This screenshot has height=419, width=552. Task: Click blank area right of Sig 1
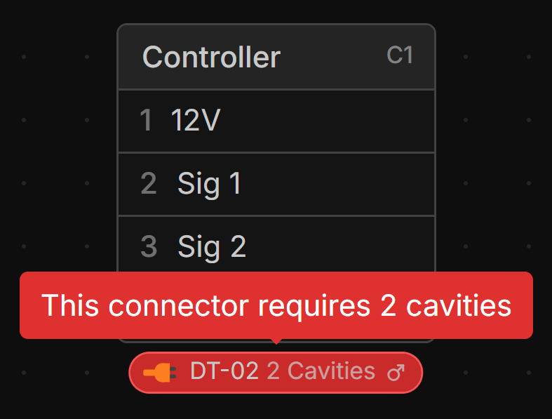(337, 184)
